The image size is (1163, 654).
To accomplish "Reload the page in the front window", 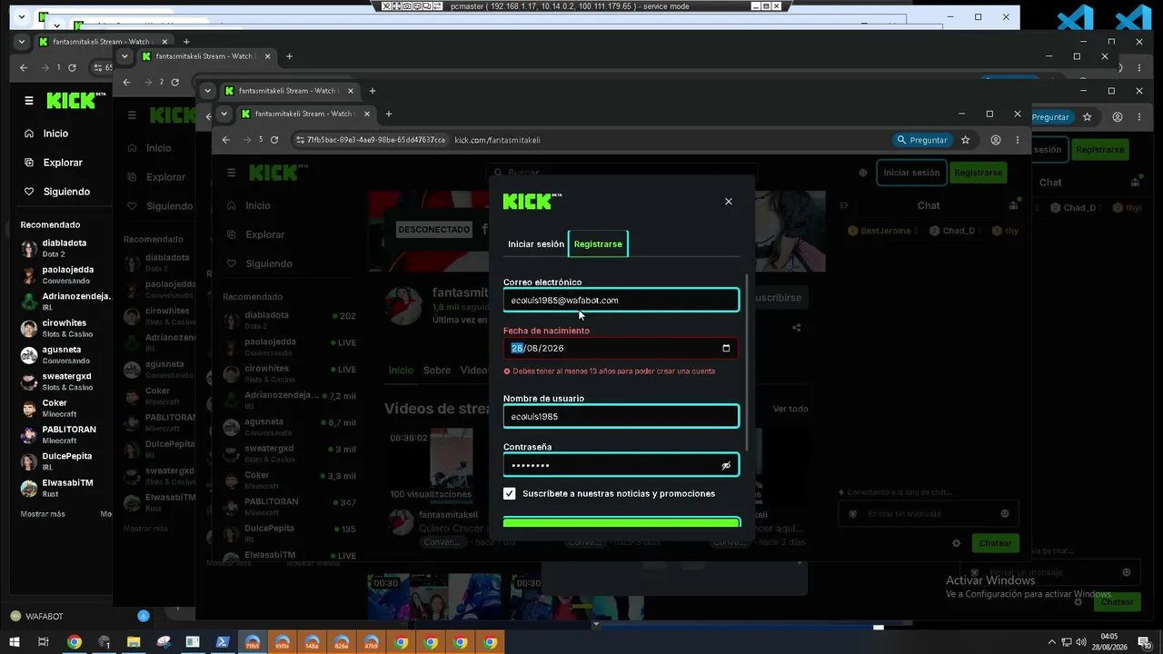I will (274, 140).
